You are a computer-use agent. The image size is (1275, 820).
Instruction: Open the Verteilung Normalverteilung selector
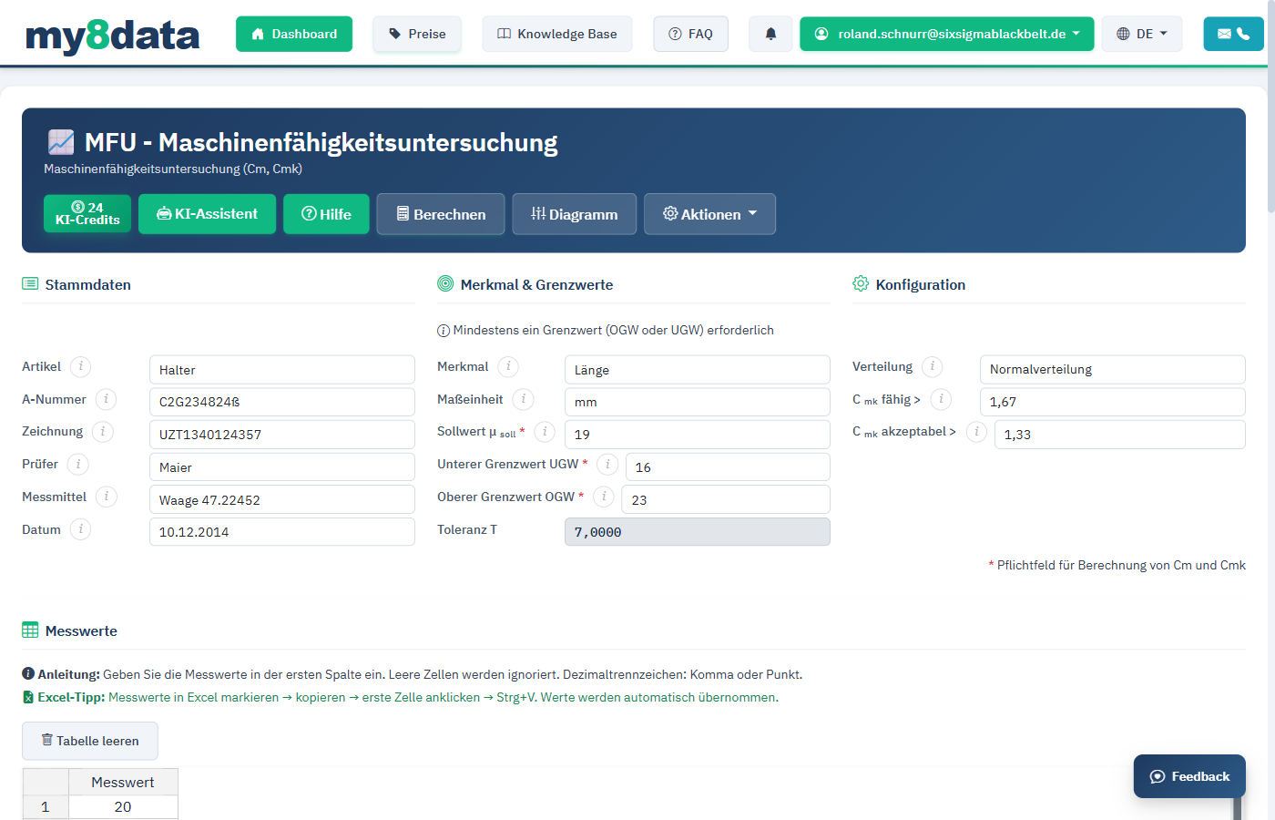[x=1112, y=369]
